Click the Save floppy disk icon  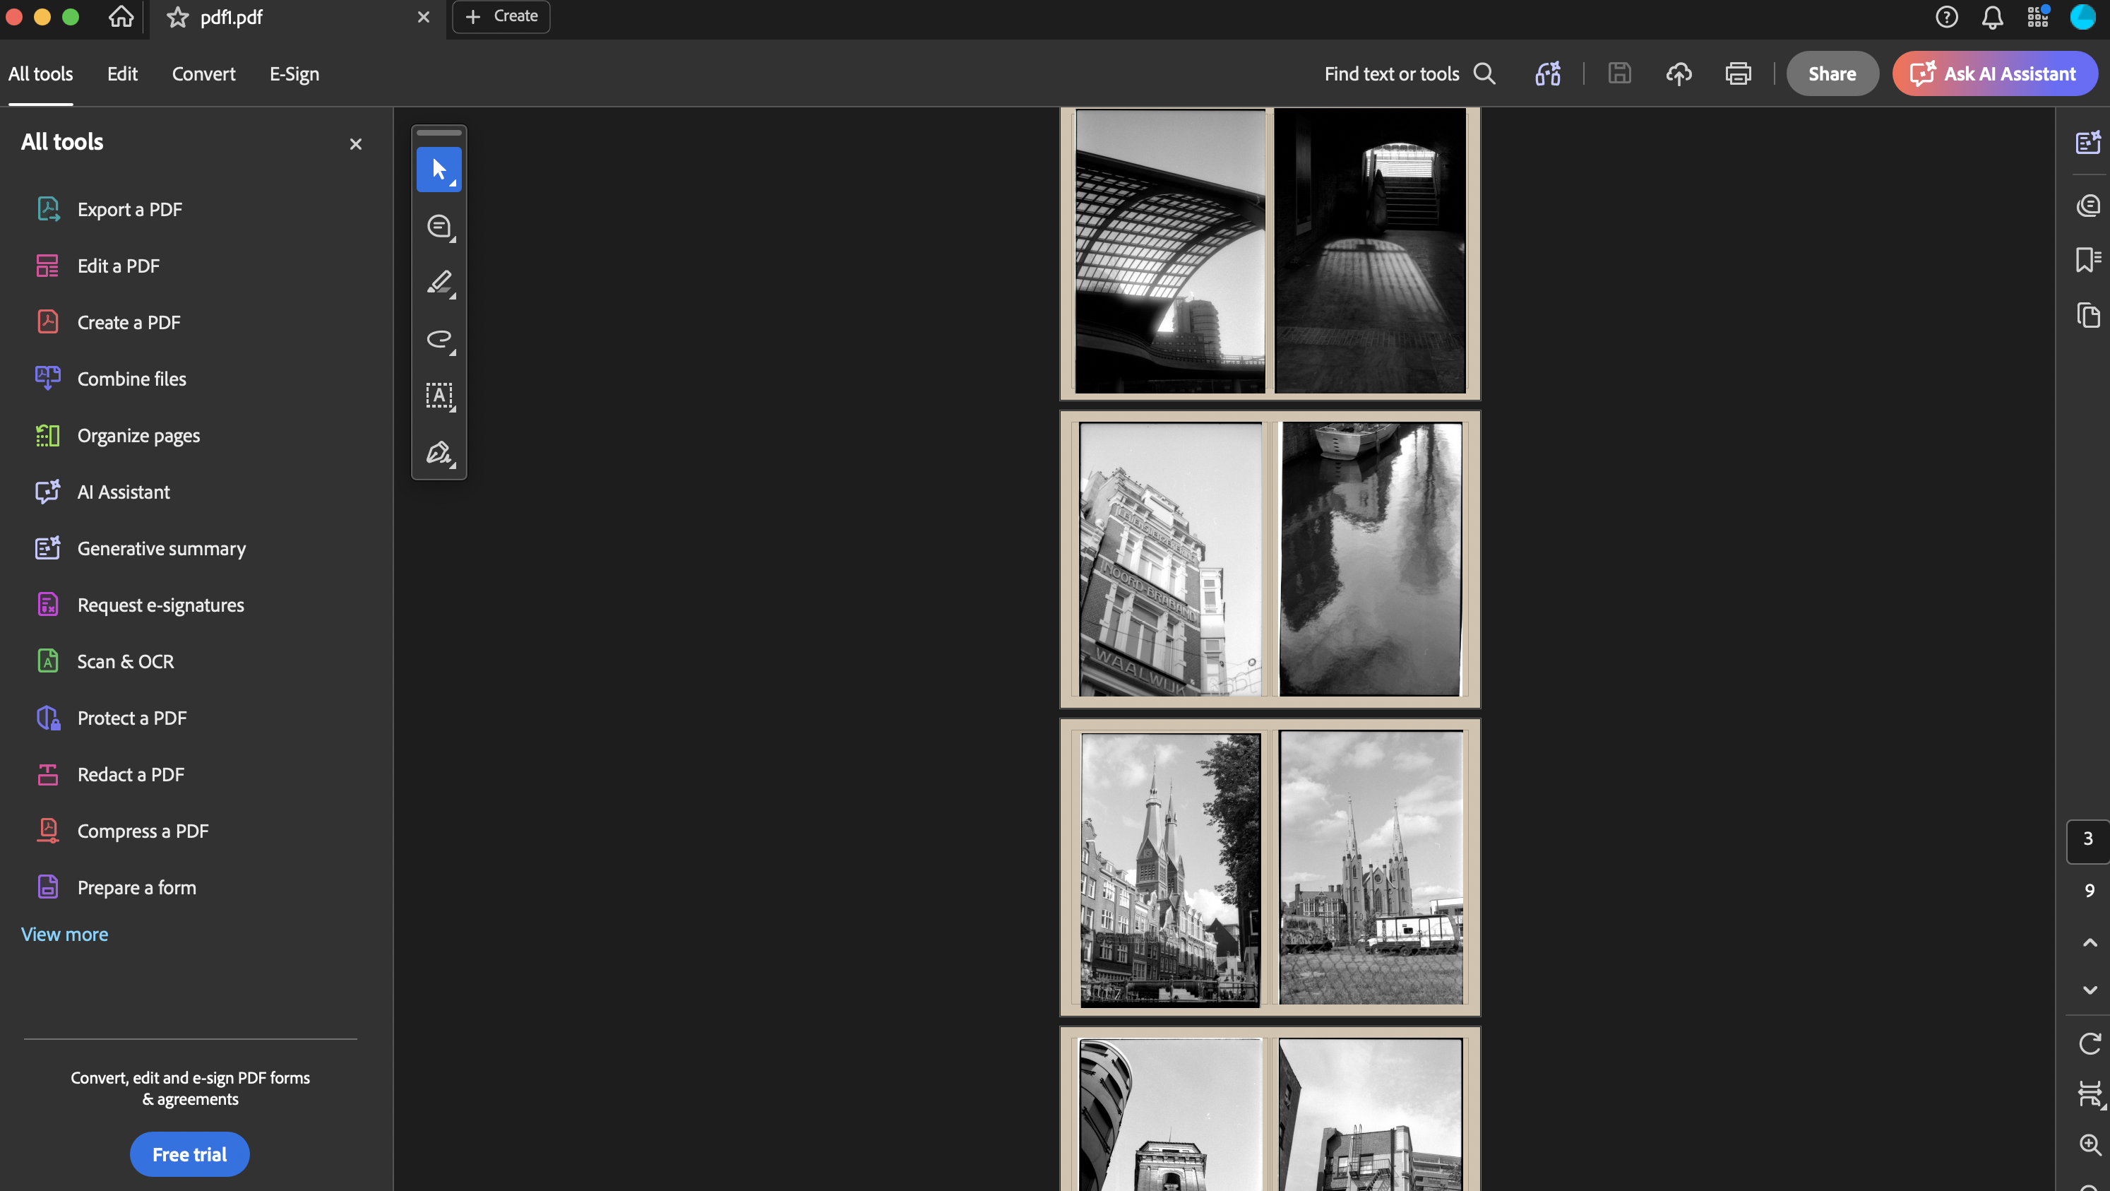point(1619,73)
